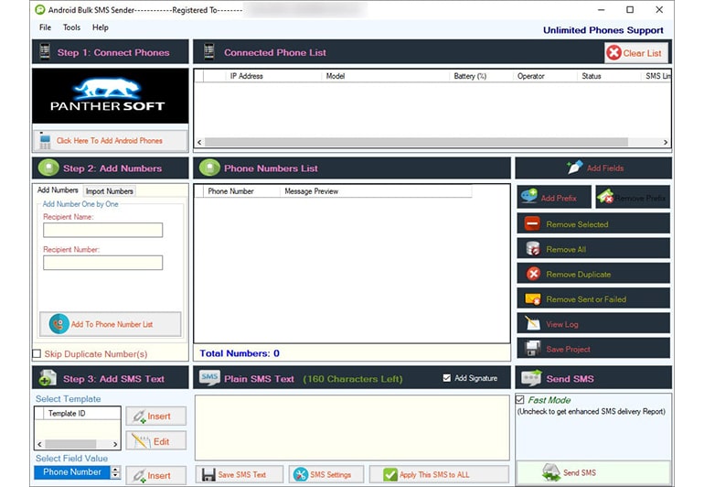
Task: Click the Clear List red X icon
Action: point(613,52)
